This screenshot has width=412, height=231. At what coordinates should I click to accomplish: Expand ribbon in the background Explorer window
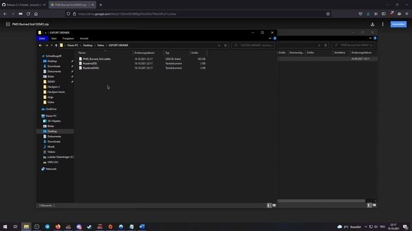pyautogui.click(x=370, y=38)
